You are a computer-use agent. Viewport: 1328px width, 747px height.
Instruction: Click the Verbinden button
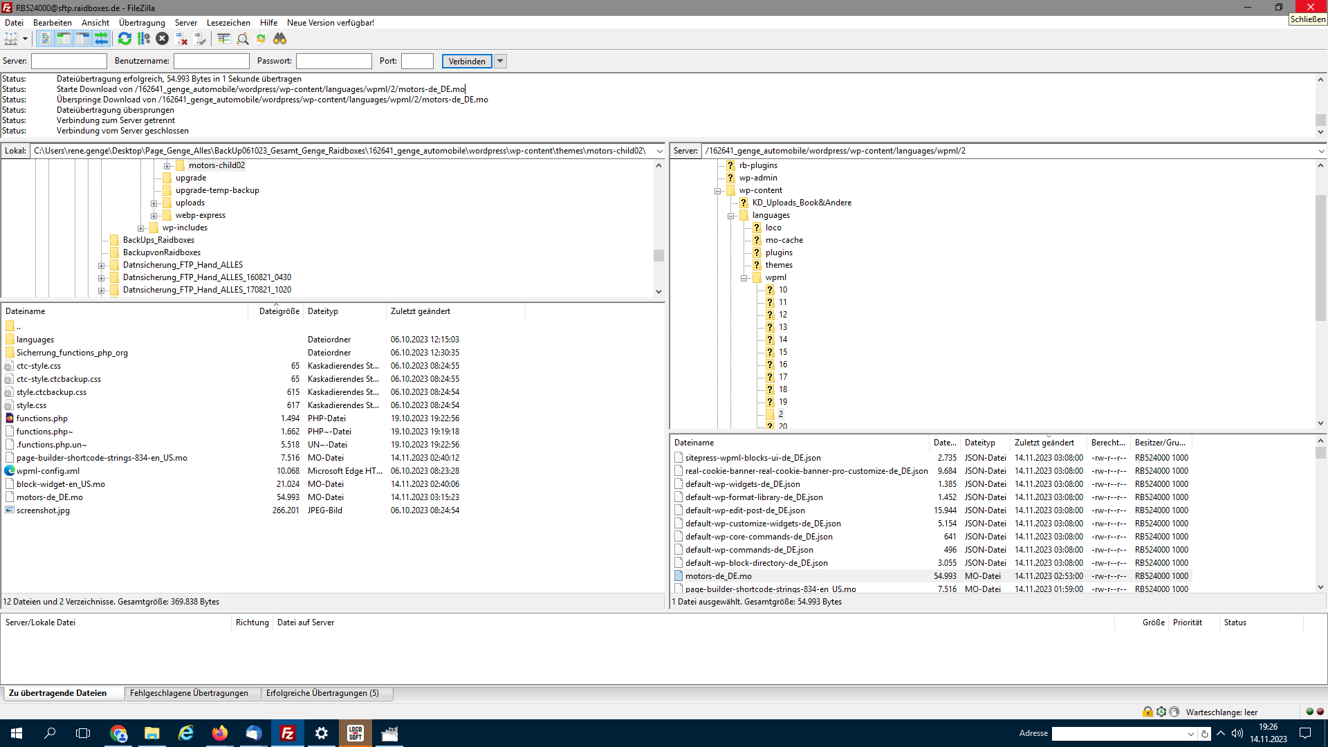point(467,61)
